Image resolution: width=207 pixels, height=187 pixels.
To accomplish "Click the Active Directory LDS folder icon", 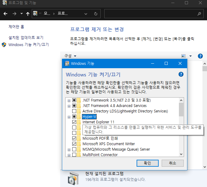I will (x=79, y=111).
